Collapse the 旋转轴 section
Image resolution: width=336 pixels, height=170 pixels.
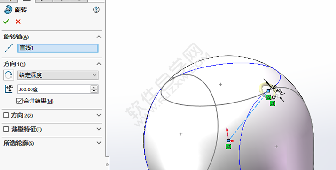pos(99,37)
